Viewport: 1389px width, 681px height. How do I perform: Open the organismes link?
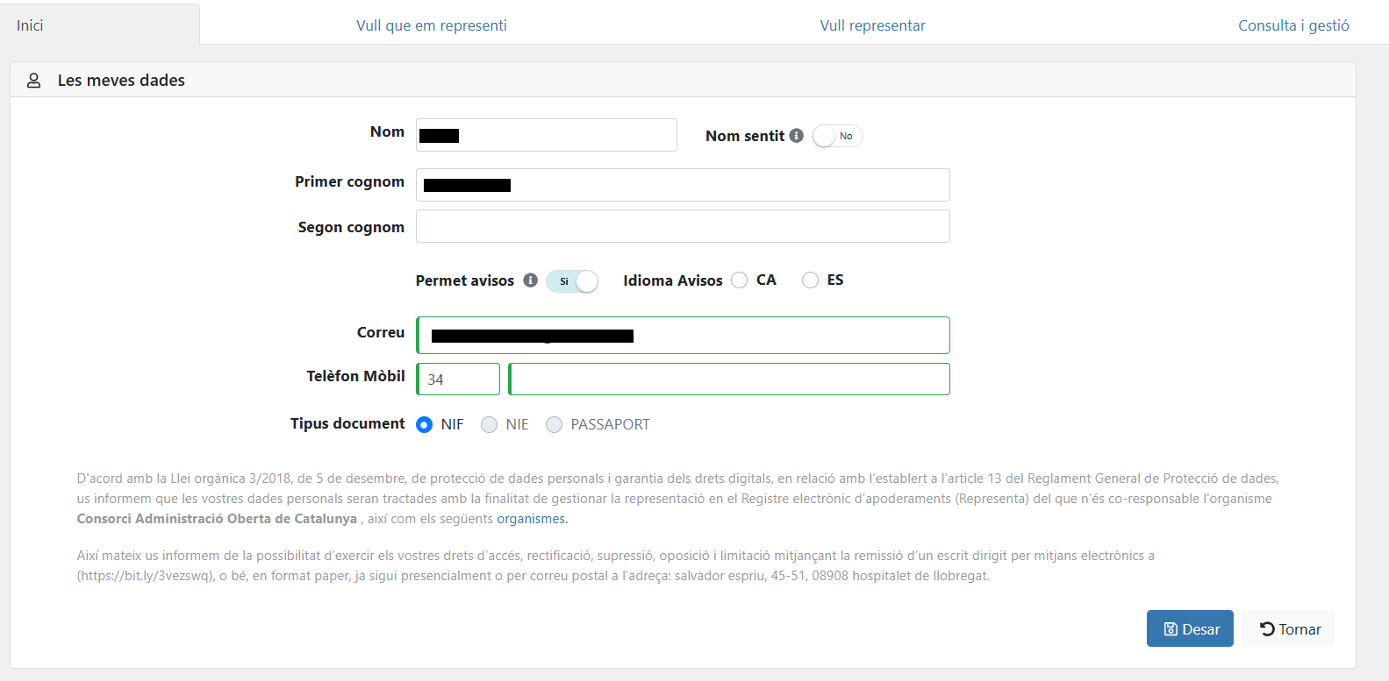(x=532, y=519)
